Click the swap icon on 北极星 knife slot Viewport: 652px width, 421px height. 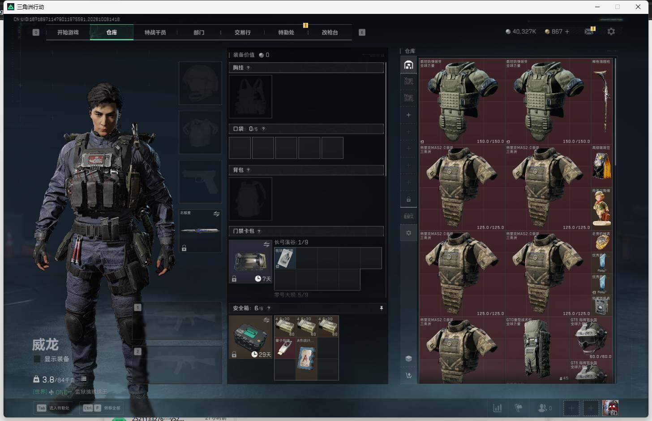[216, 214]
